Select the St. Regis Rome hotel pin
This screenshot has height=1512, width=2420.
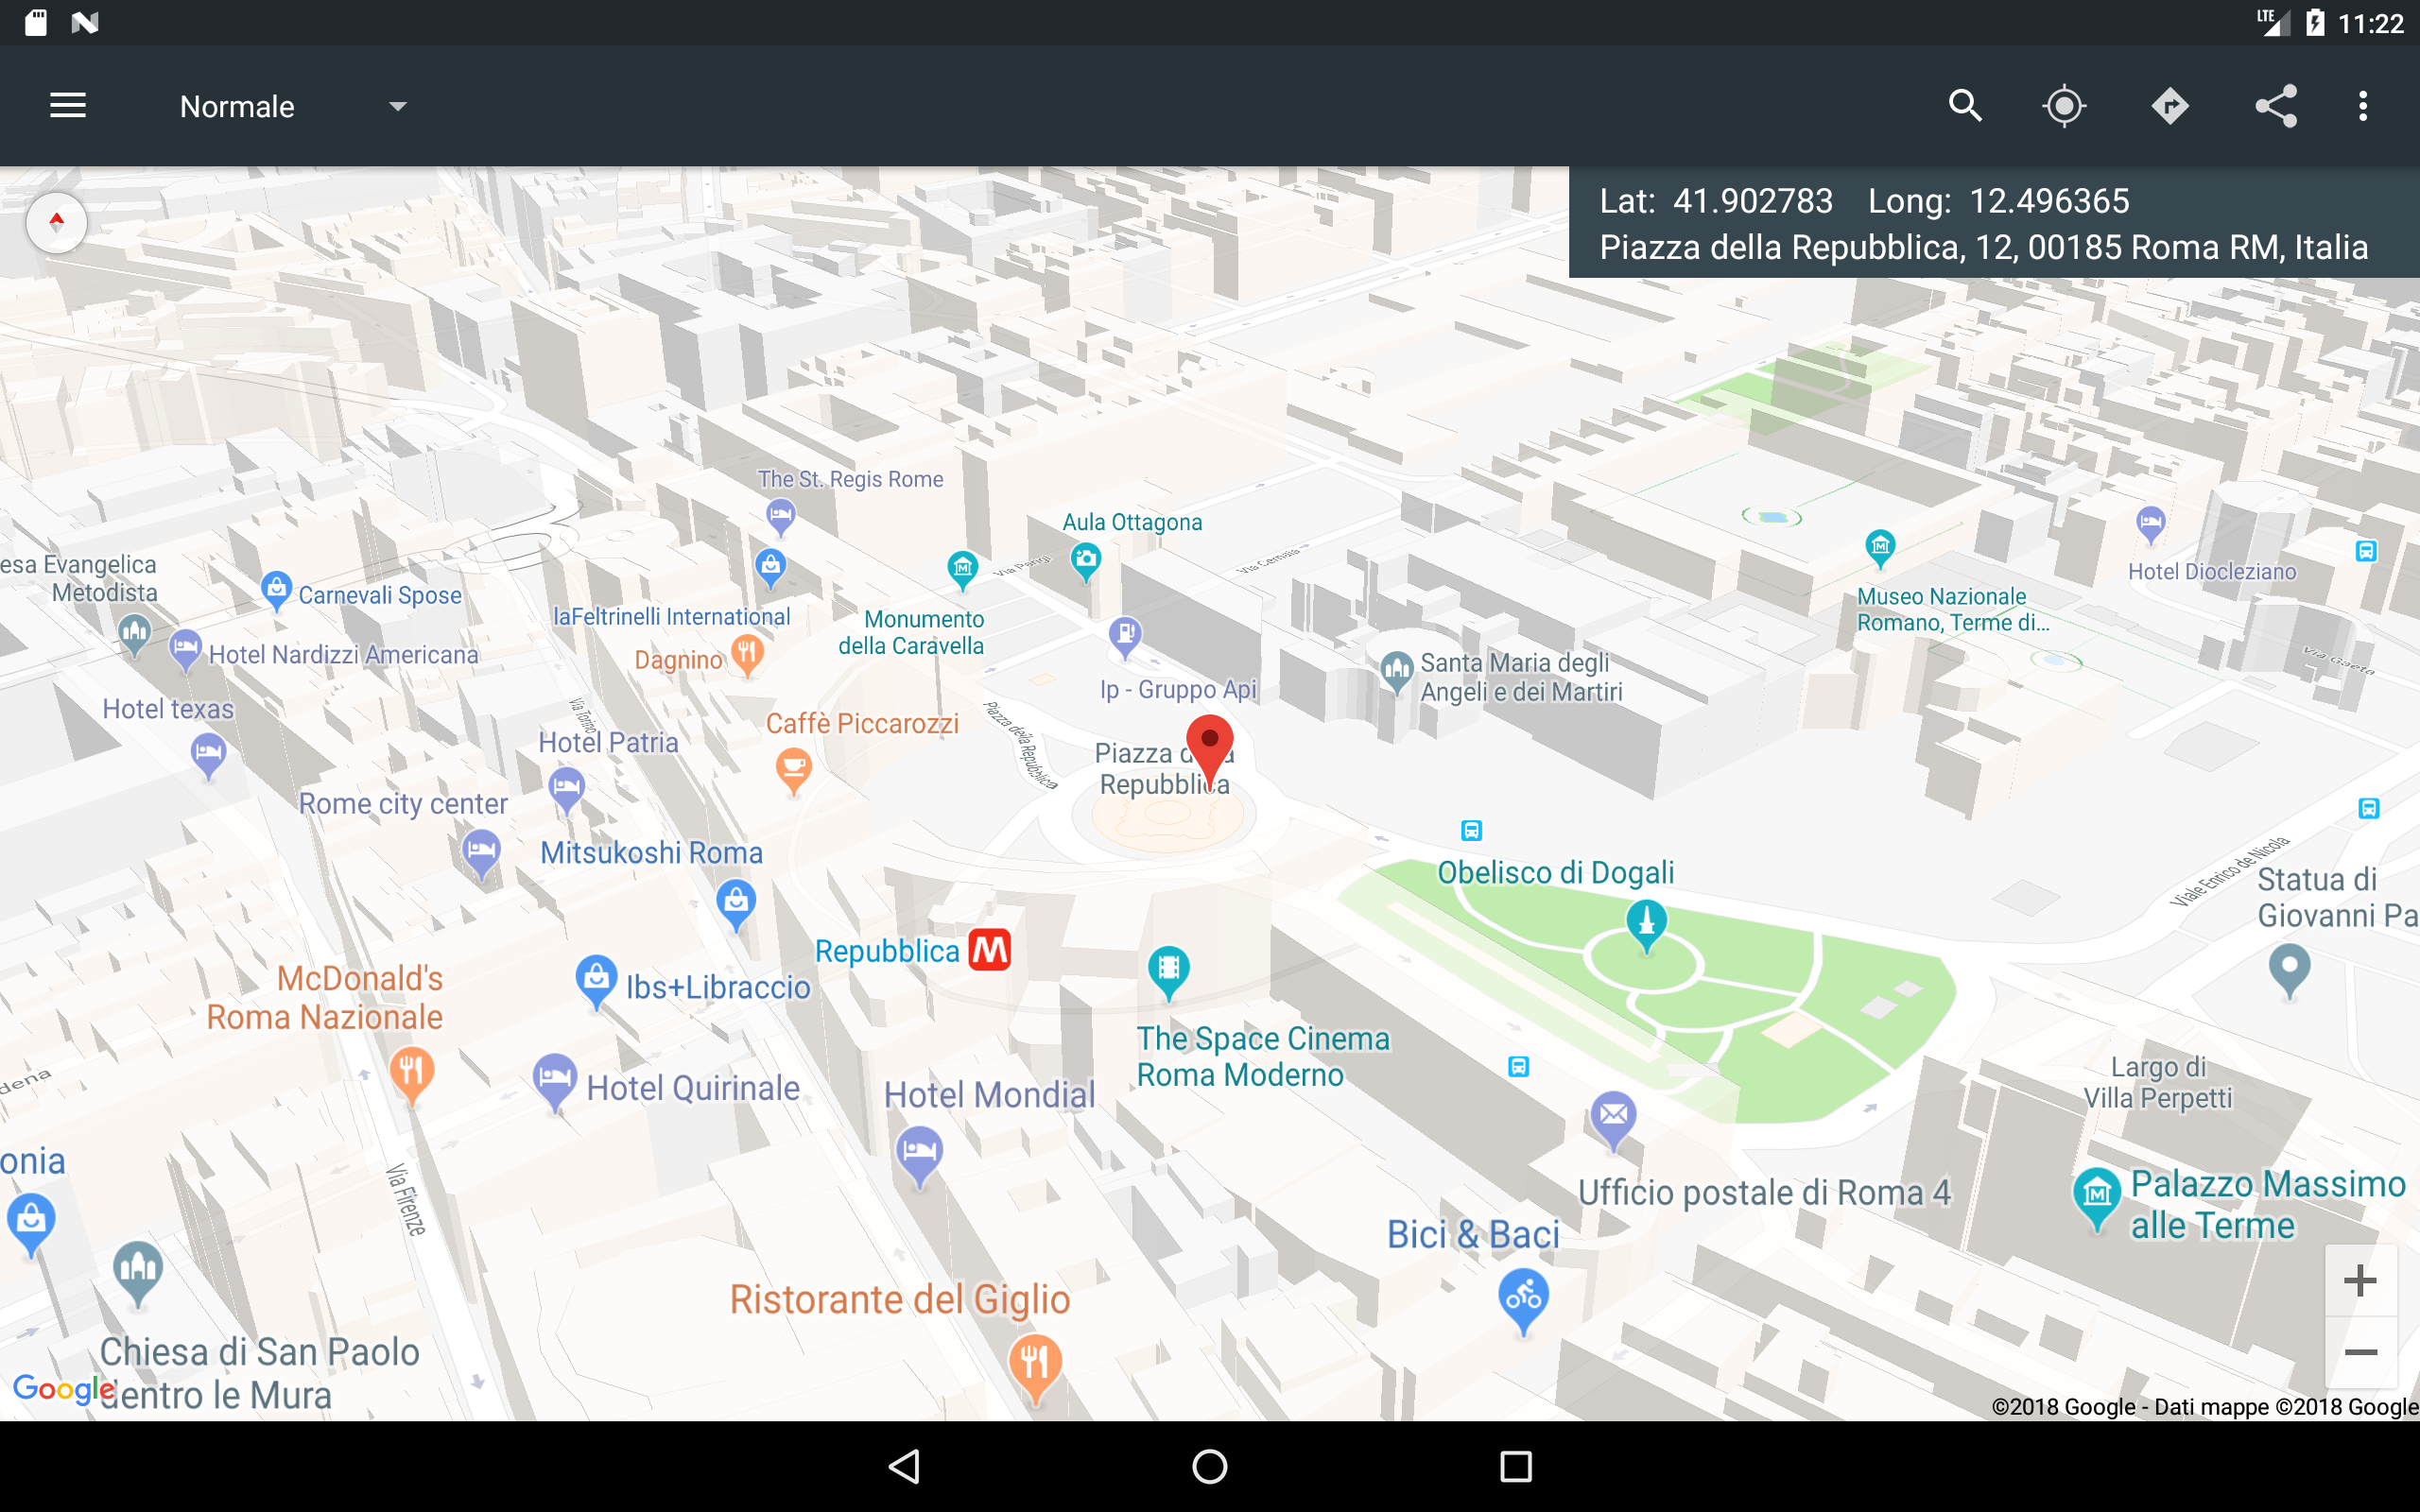coord(780,518)
